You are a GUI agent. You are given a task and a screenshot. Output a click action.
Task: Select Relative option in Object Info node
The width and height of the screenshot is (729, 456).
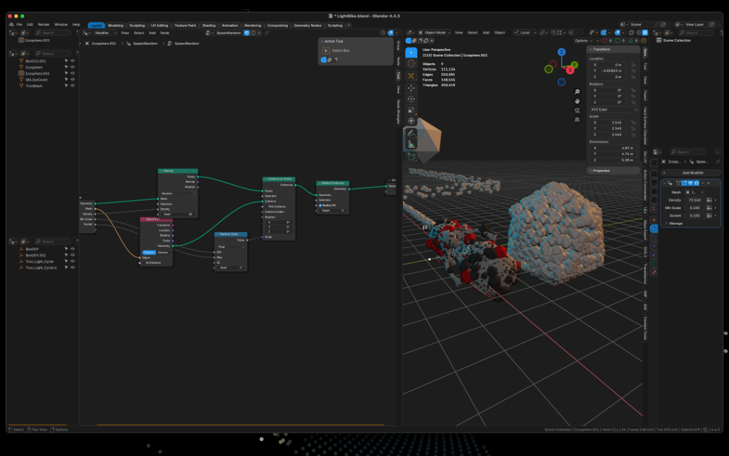(x=163, y=252)
